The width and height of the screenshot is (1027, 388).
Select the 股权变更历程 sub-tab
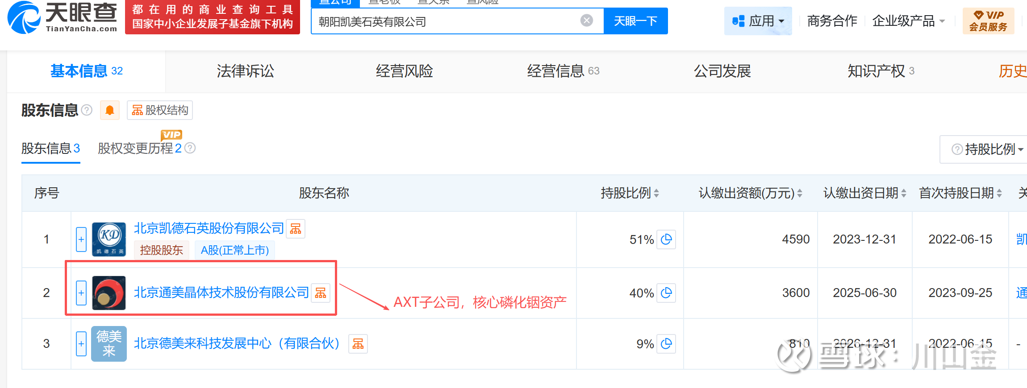click(140, 148)
